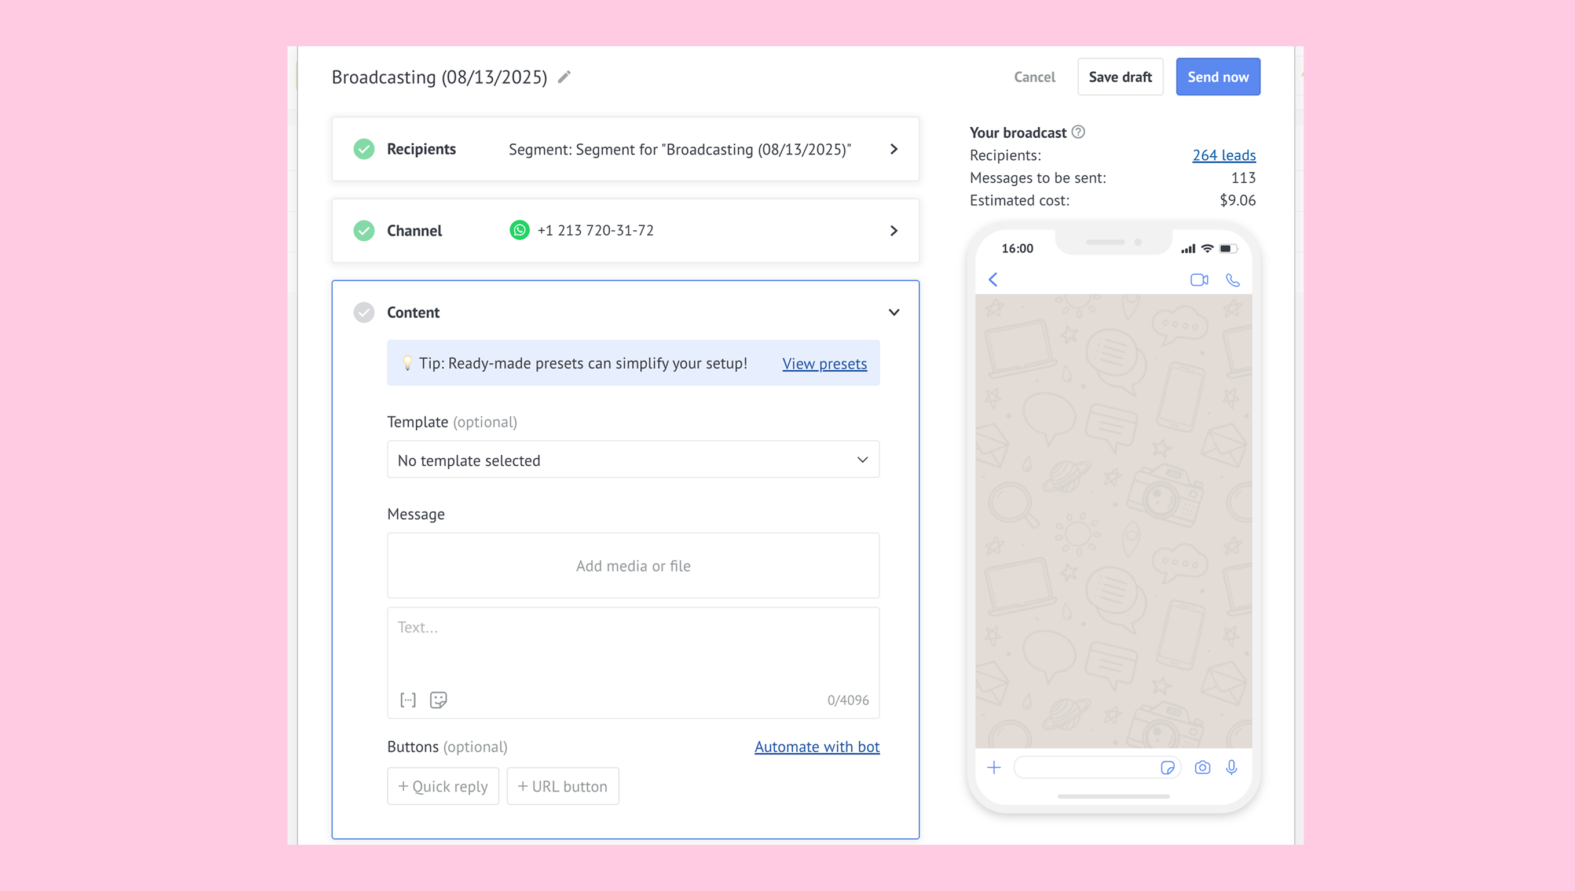This screenshot has width=1575, height=891.
Task: Open the emoji sticker picker icon
Action: tap(438, 699)
